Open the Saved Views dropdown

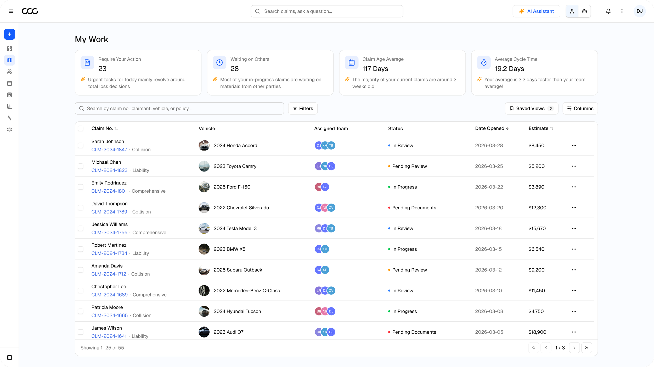pos(531,108)
